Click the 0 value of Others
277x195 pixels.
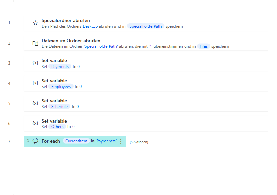(73, 127)
